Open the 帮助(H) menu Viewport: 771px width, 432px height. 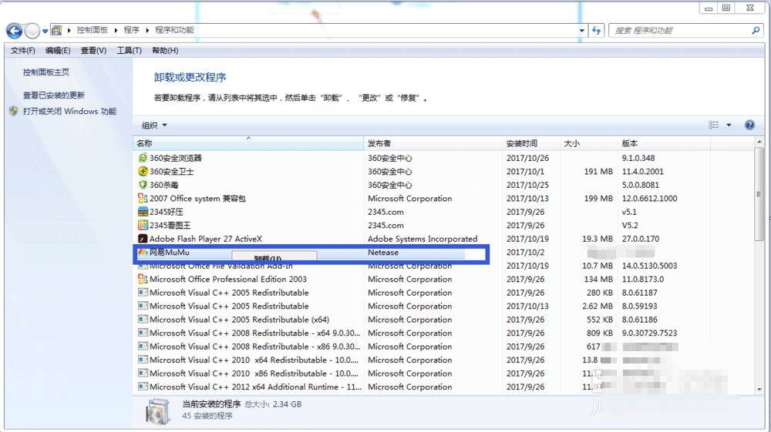pos(165,51)
